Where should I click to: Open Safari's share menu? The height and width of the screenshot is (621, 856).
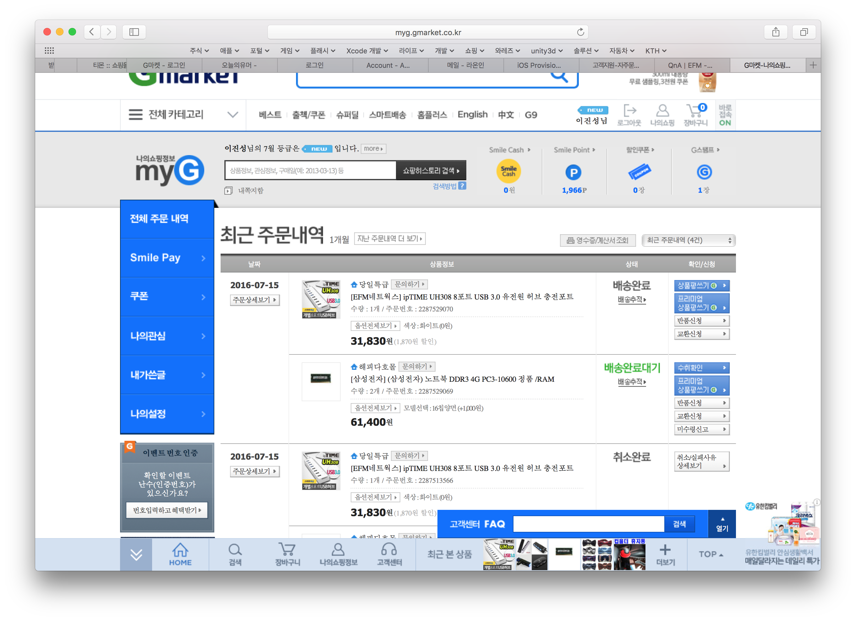[x=776, y=32]
